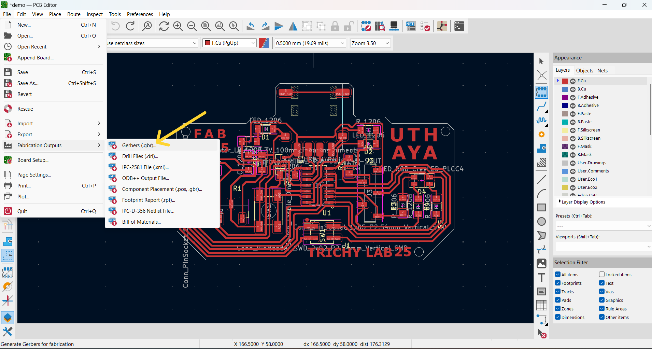652x349 pixels.
Task: Toggle visibility of B.Cu layer
Action: pyautogui.click(x=573, y=89)
